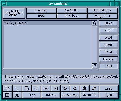Click the paste clipboard icon

27,88
